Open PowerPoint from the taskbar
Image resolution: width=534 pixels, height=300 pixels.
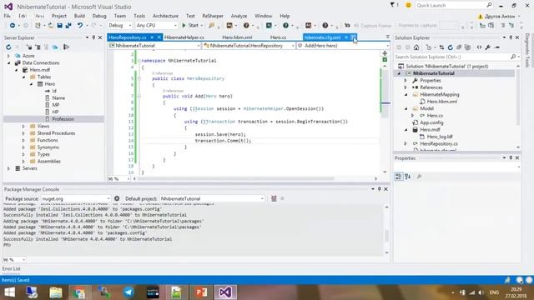[x=202, y=292]
